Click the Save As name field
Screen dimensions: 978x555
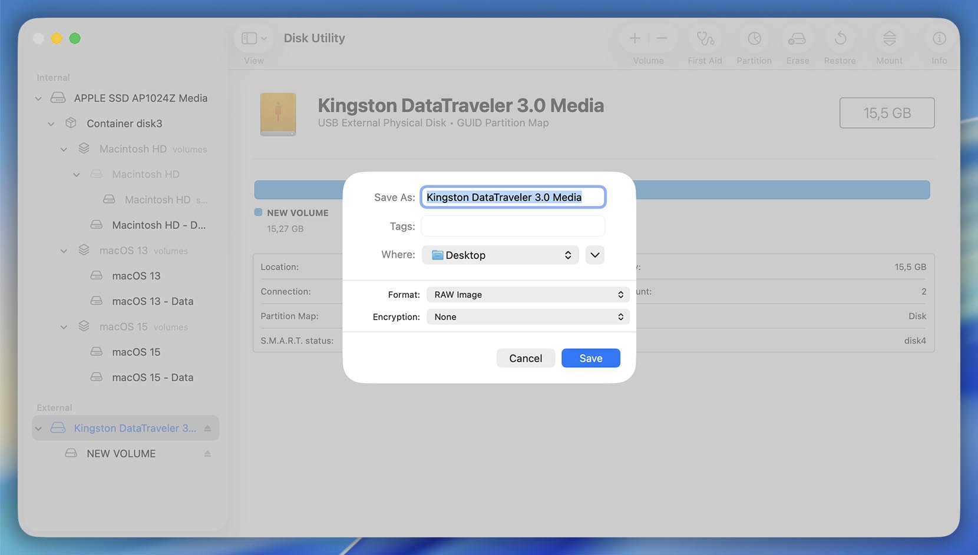[513, 197]
